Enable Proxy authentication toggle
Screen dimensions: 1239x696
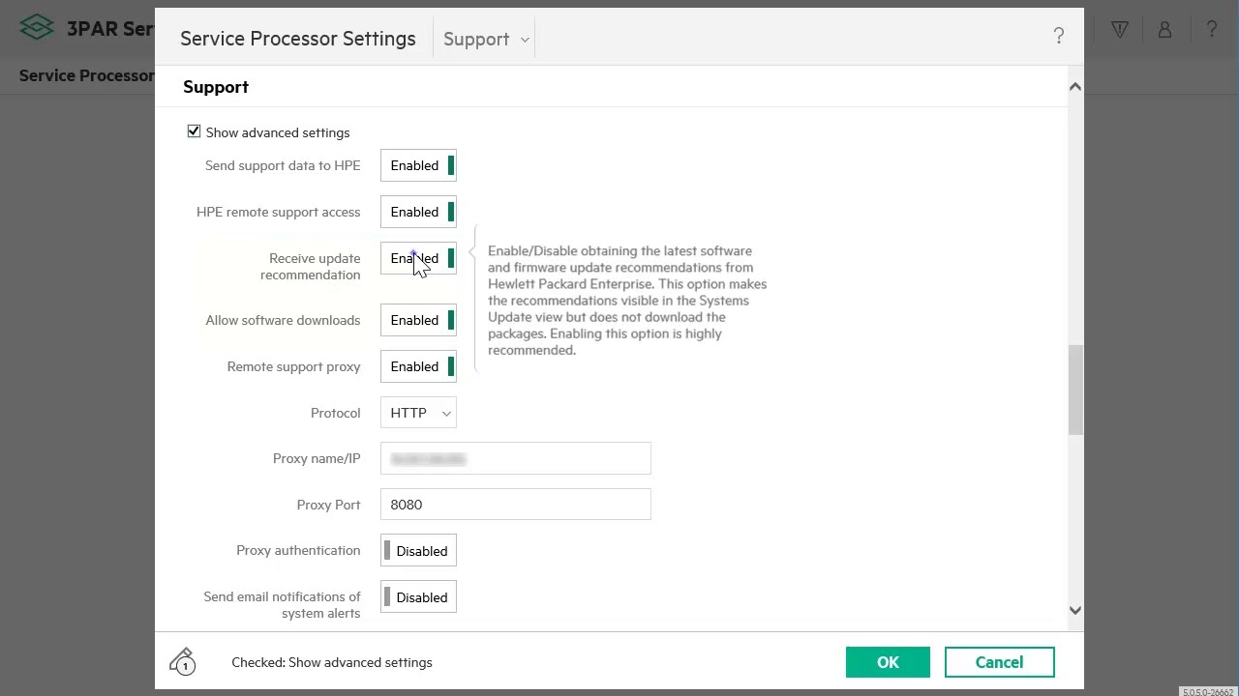click(418, 551)
